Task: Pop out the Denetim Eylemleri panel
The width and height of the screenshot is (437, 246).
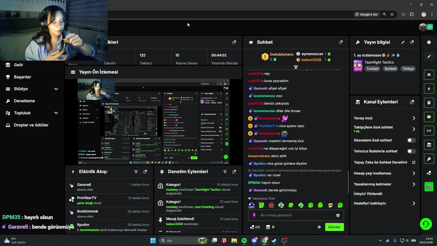Action: click(x=234, y=172)
